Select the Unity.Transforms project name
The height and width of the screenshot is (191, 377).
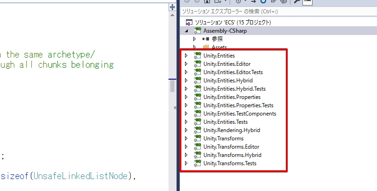click(x=223, y=139)
